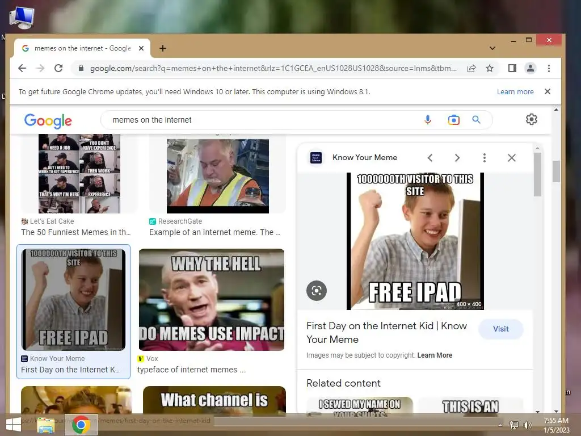Open 'What channel is' meme thumbnail
Viewport: 581px width, 436px height.
(x=214, y=400)
